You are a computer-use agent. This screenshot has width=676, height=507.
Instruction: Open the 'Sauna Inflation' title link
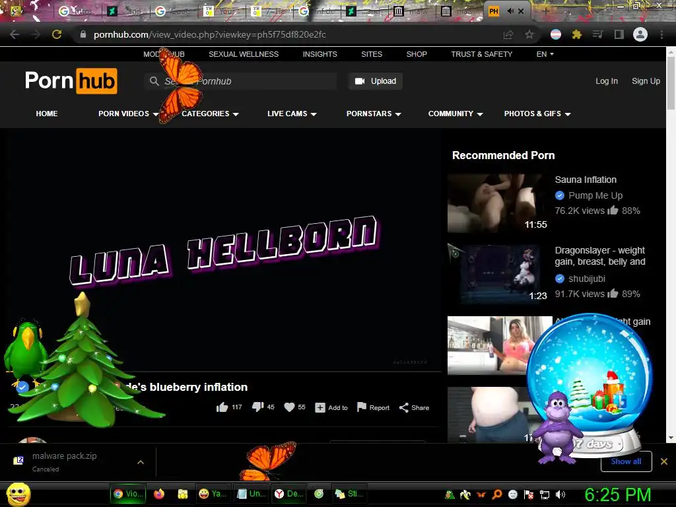pyautogui.click(x=586, y=180)
